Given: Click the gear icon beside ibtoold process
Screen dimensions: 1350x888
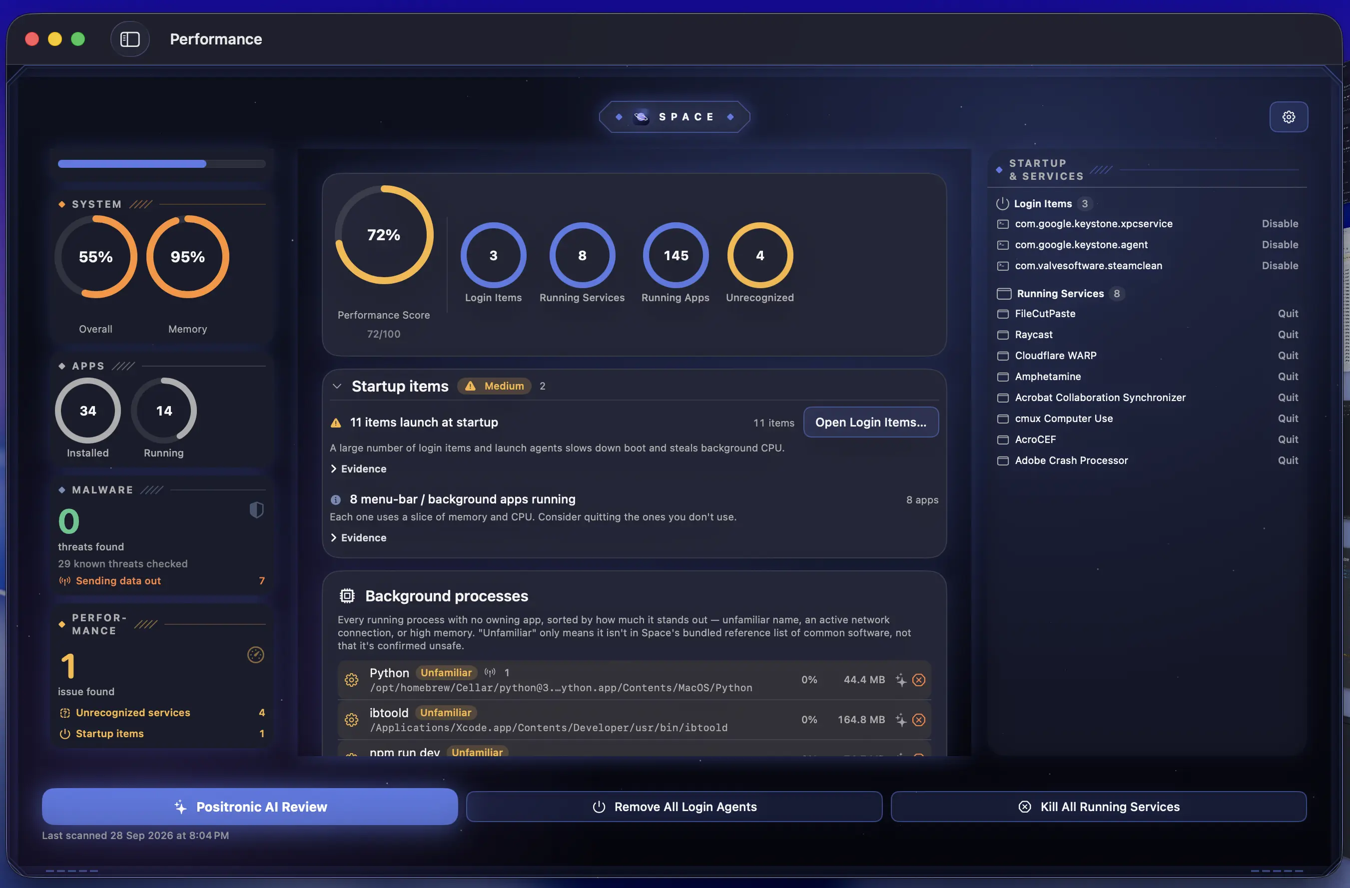Looking at the screenshot, I should tap(351, 720).
